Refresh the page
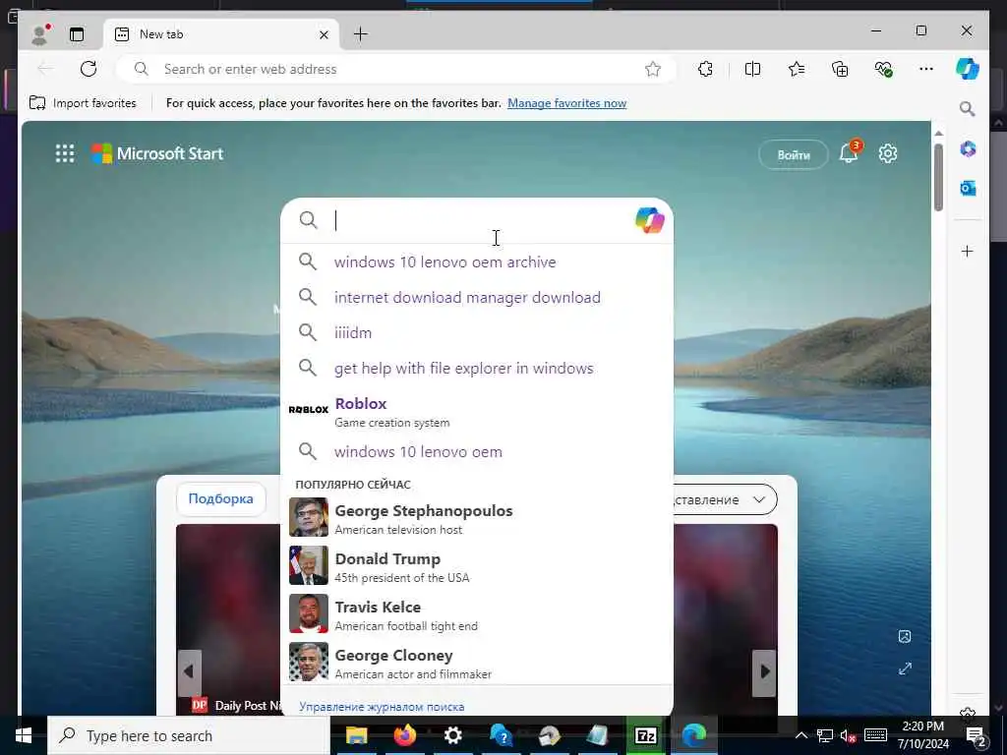Image resolution: width=1007 pixels, height=755 pixels. tap(89, 69)
